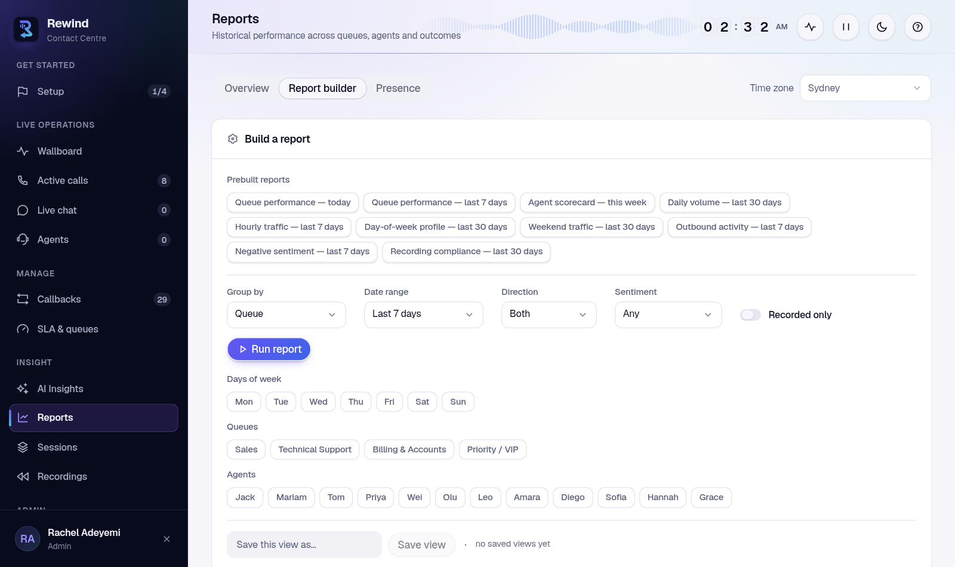The width and height of the screenshot is (955, 567).
Task: Load Queue performance — today prebuilt report
Action: (292, 202)
